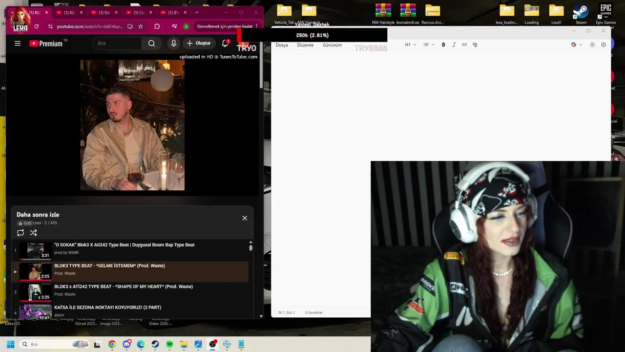625x352 pixels.
Task: Open the green Chrome profile avatar
Action: click(186, 26)
